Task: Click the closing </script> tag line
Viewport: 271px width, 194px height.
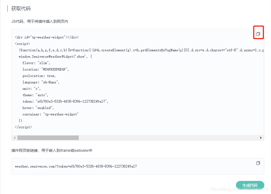Action: coord(24,127)
